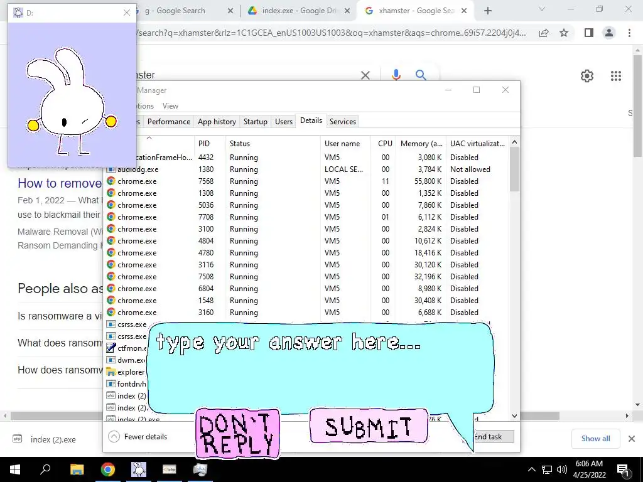
Task: Click chrome icon on PID 7708 row
Action: coord(111,217)
